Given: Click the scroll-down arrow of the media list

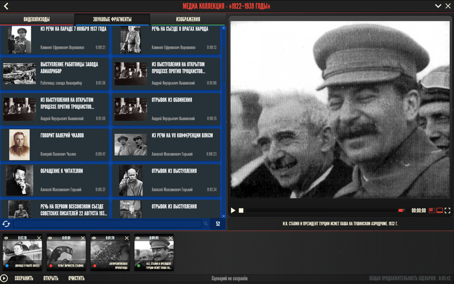Looking at the screenshot, I should [223, 216].
